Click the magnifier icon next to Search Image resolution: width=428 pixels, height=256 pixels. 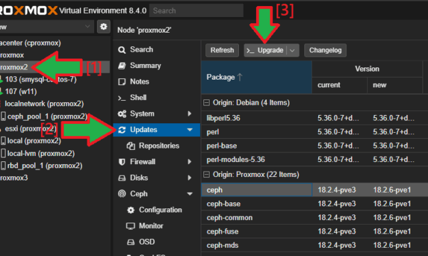pos(122,50)
